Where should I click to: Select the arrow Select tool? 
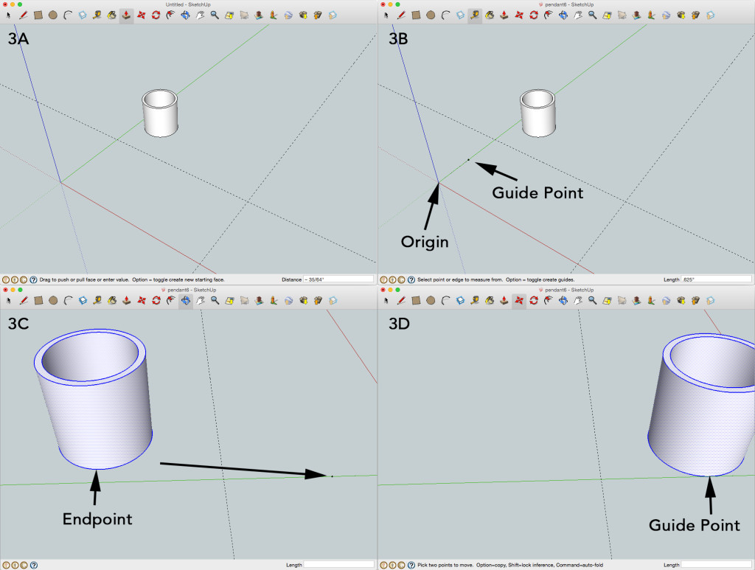tap(9, 15)
